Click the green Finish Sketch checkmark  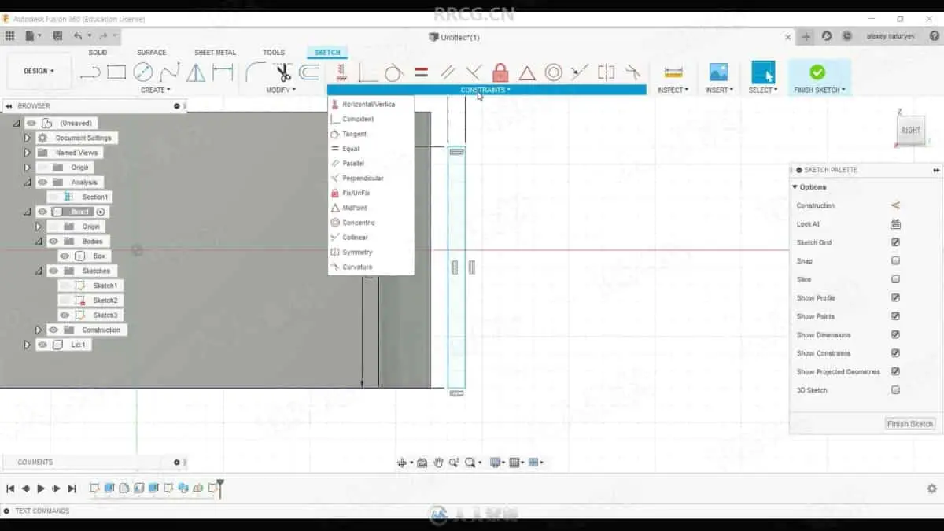click(x=817, y=72)
